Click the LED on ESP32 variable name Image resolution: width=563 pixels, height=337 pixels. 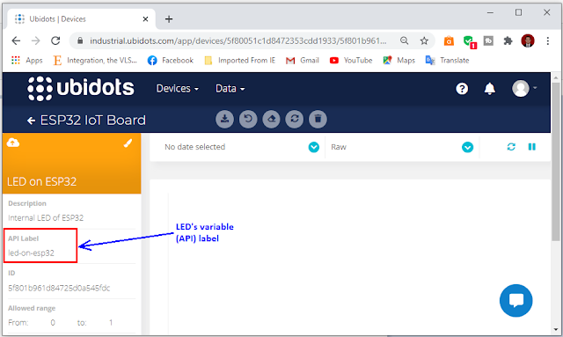pos(42,181)
